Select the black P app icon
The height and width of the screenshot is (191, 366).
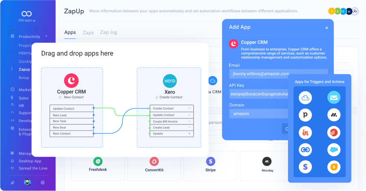[x=305, y=115]
